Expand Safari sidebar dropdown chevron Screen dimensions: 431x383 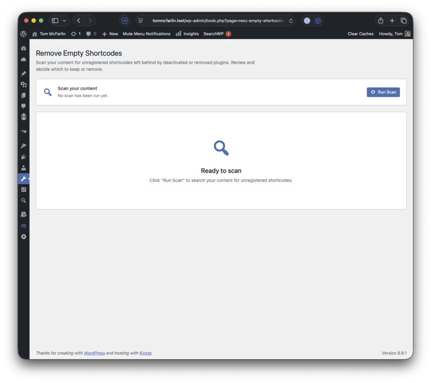[x=64, y=21]
